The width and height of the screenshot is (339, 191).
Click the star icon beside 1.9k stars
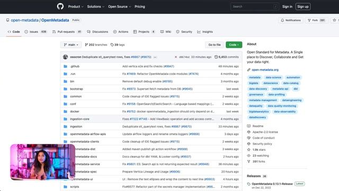click(248, 150)
